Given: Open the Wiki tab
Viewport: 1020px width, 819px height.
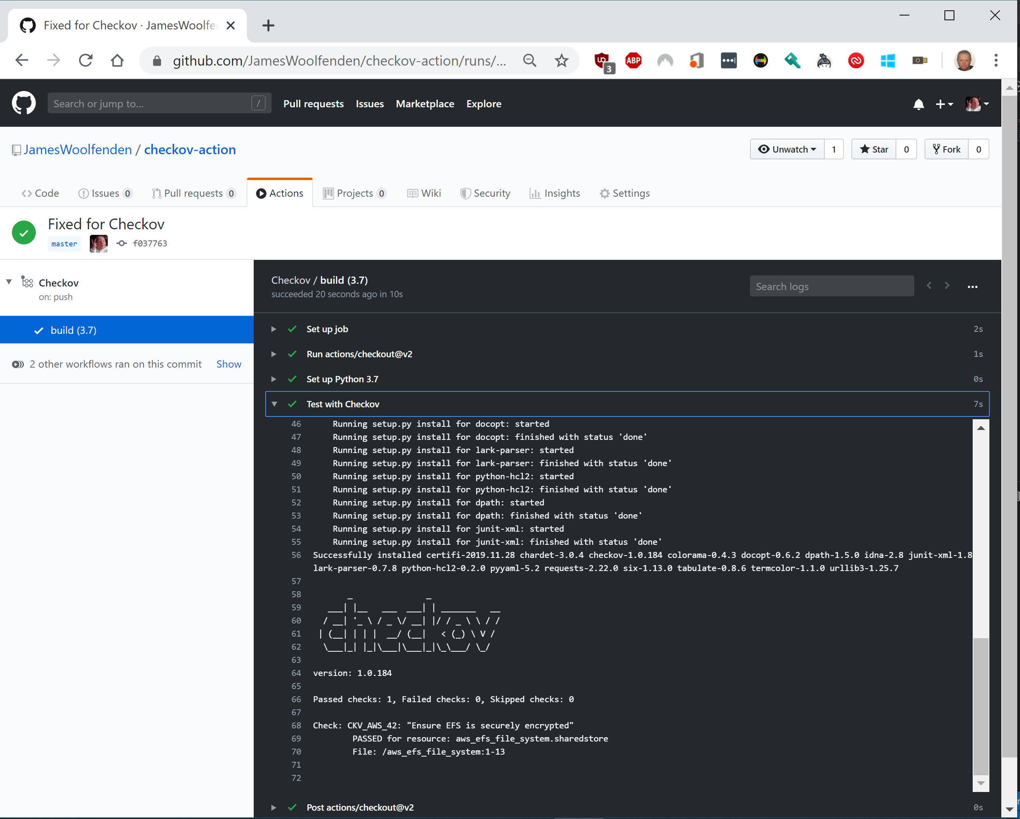Looking at the screenshot, I should [424, 194].
